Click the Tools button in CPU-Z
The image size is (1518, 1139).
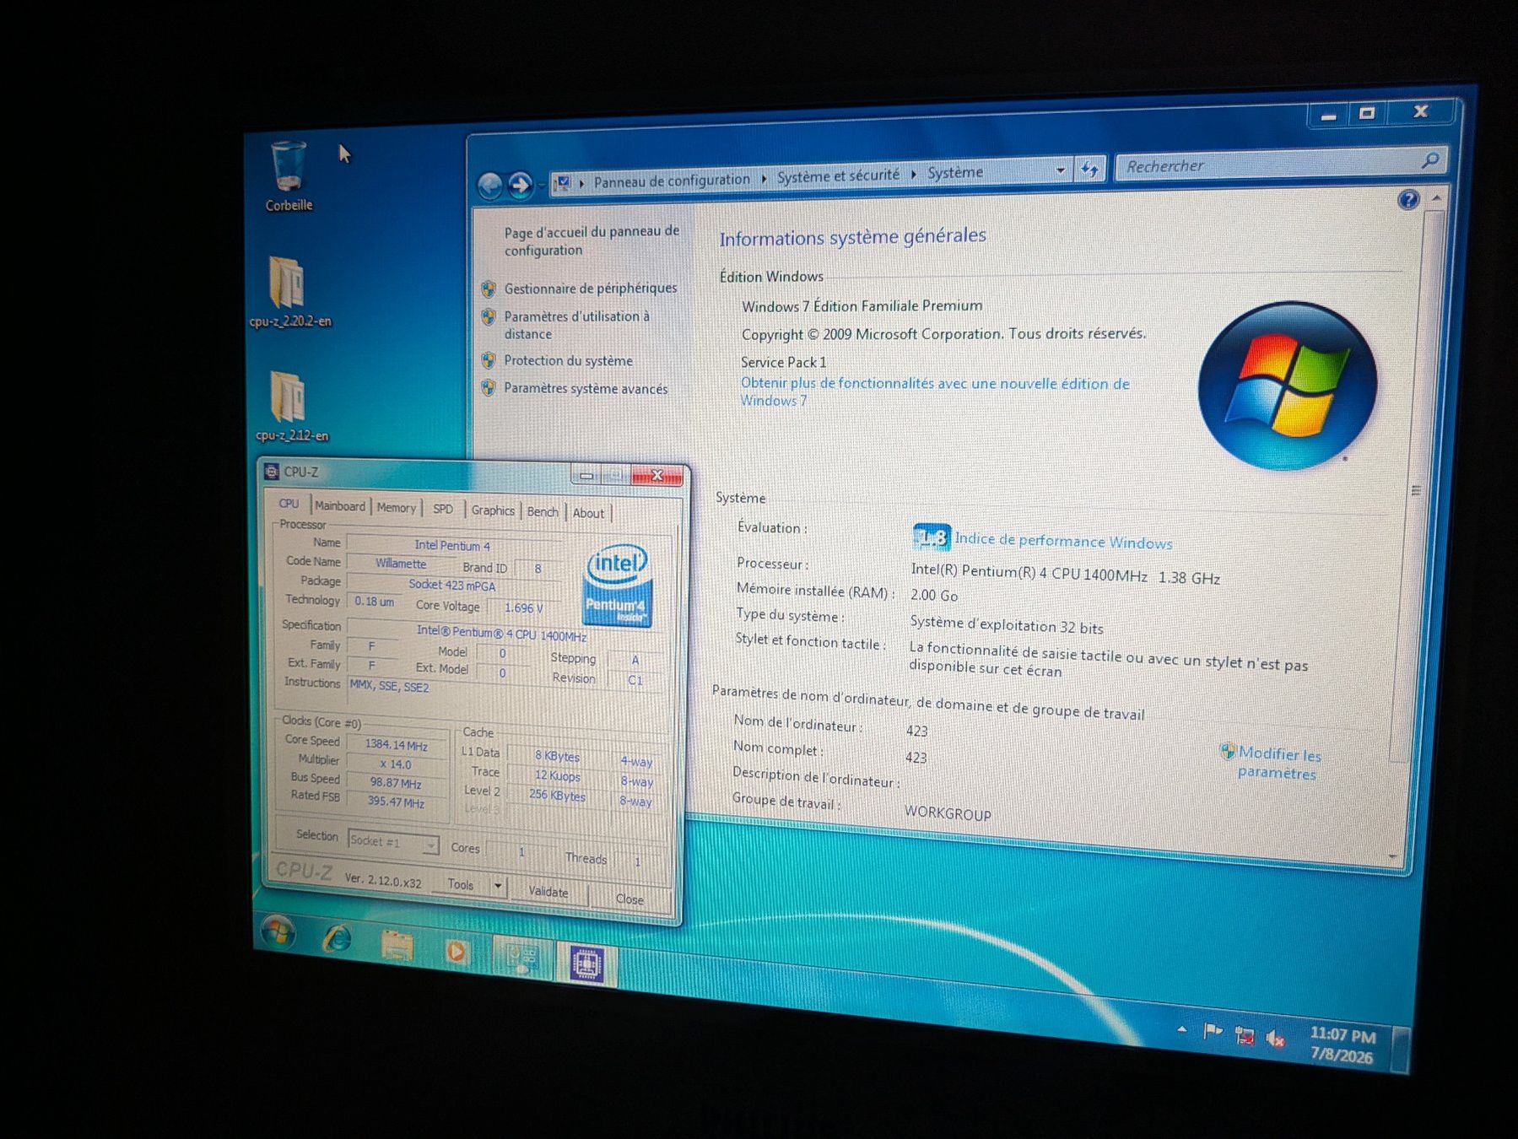462,884
